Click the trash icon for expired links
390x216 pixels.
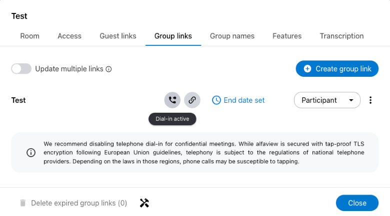pos(22,203)
